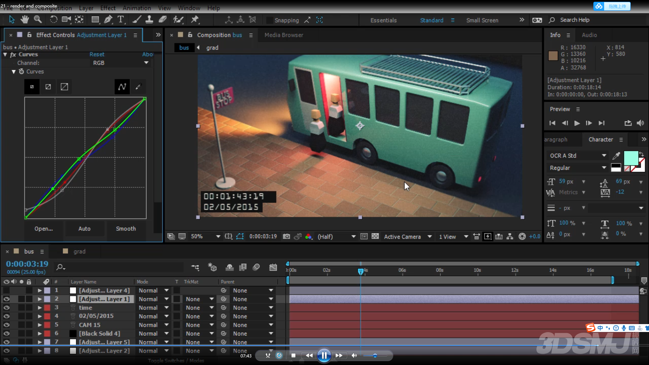Choose the pencil draw tool in Curves

[x=138, y=86]
